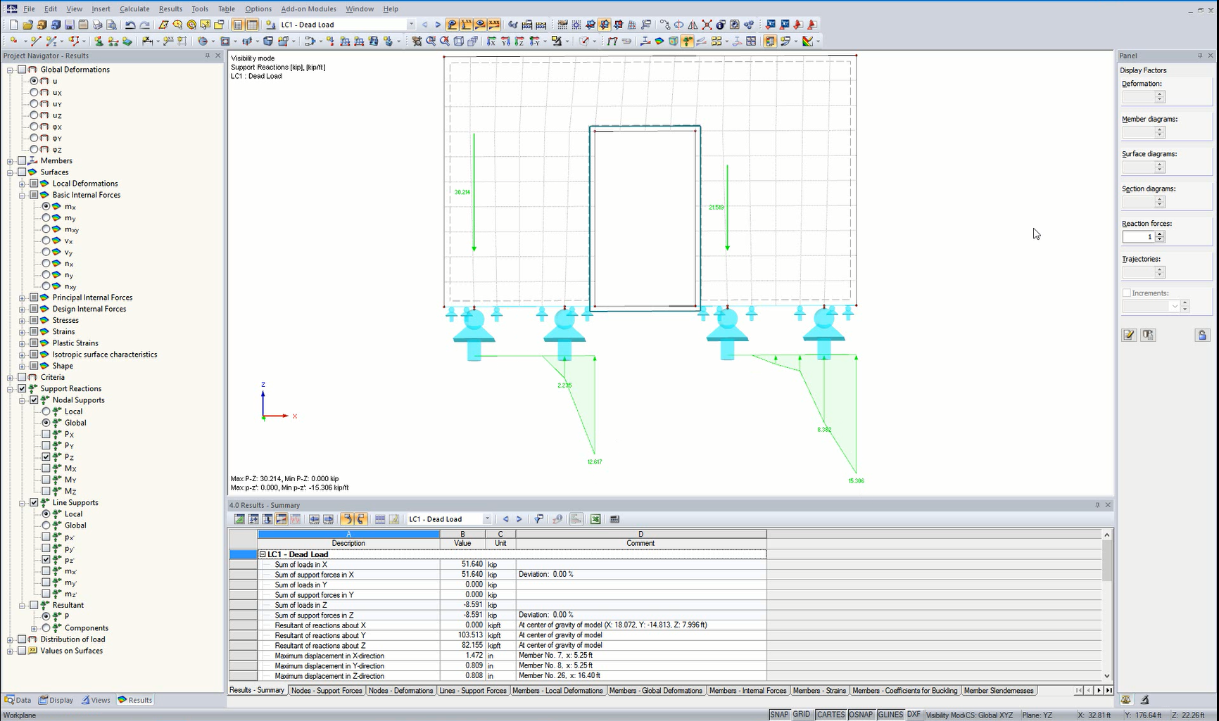Toggle GLINES in status bar
This screenshot has width=1219, height=721.
(x=890, y=715)
